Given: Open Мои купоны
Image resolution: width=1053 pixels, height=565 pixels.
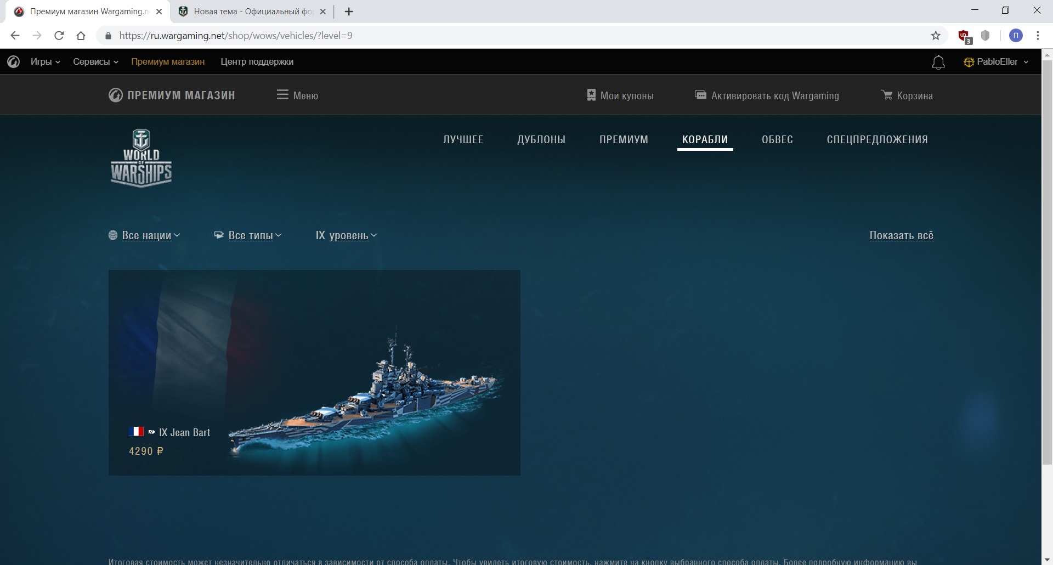Looking at the screenshot, I should coord(620,95).
